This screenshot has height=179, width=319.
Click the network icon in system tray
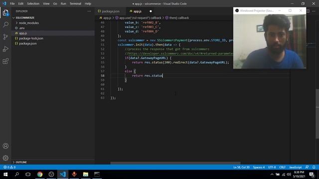[x=284, y=175]
